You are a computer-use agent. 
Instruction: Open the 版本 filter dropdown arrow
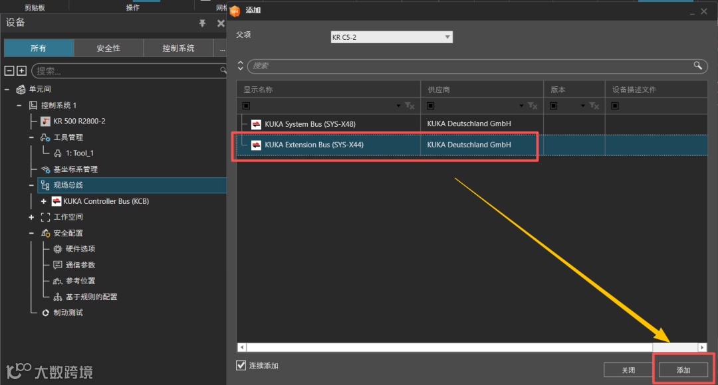583,106
